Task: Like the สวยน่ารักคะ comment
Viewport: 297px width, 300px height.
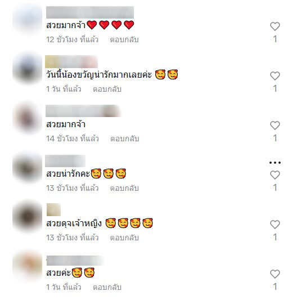Action: pyautogui.click(x=275, y=174)
